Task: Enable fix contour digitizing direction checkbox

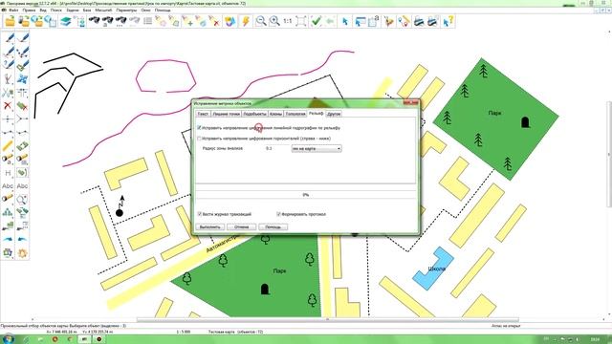Action: pos(199,139)
